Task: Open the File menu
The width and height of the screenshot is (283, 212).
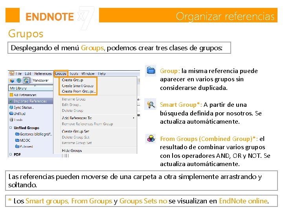Action: 18,73
